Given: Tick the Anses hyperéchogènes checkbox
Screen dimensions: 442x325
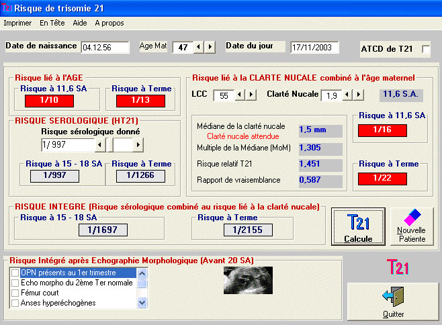Looking at the screenshot, I should pyautogui.click(x=15, y=303).
